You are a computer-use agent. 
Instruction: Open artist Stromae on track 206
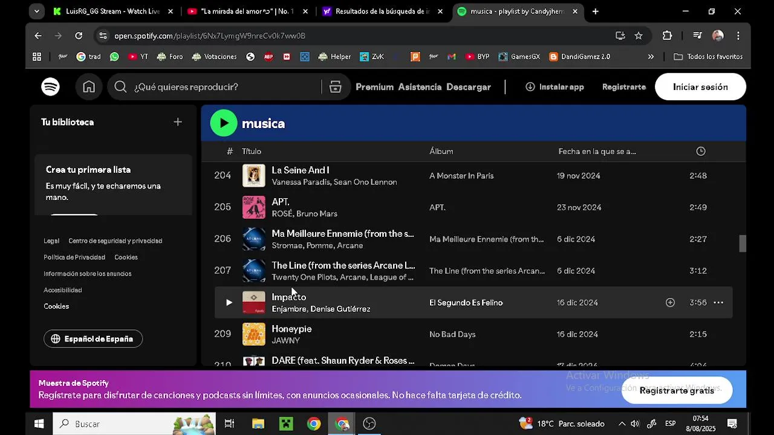click(x=287, y=245)
